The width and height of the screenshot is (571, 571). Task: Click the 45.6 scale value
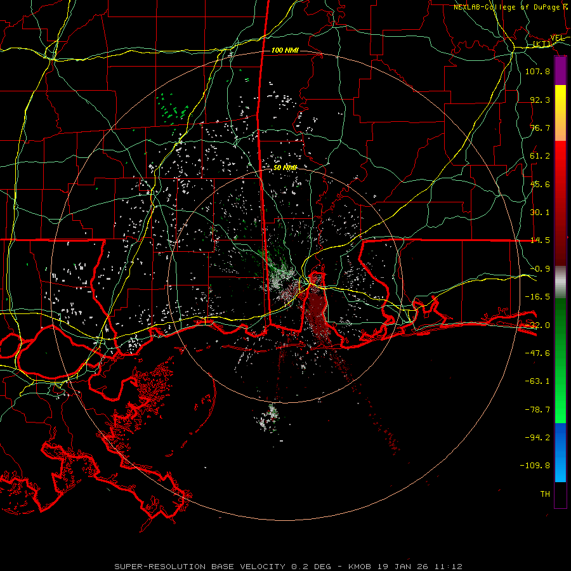coord(540,184)
